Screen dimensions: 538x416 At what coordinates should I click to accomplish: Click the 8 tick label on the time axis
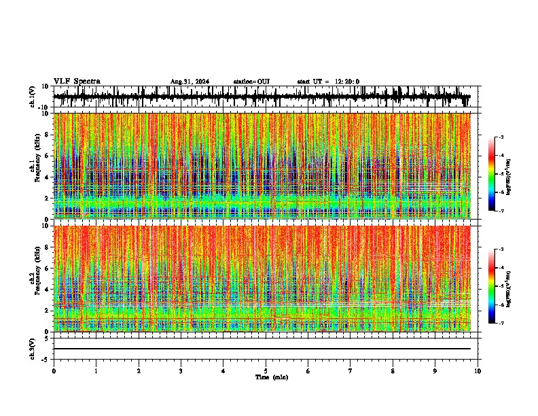click(x=393, y=371)
